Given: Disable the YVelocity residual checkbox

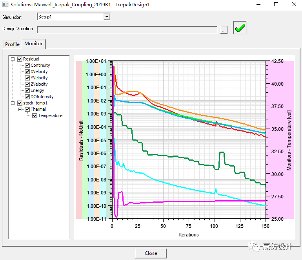Looking at the screenshot, I should tap(27, 78).
